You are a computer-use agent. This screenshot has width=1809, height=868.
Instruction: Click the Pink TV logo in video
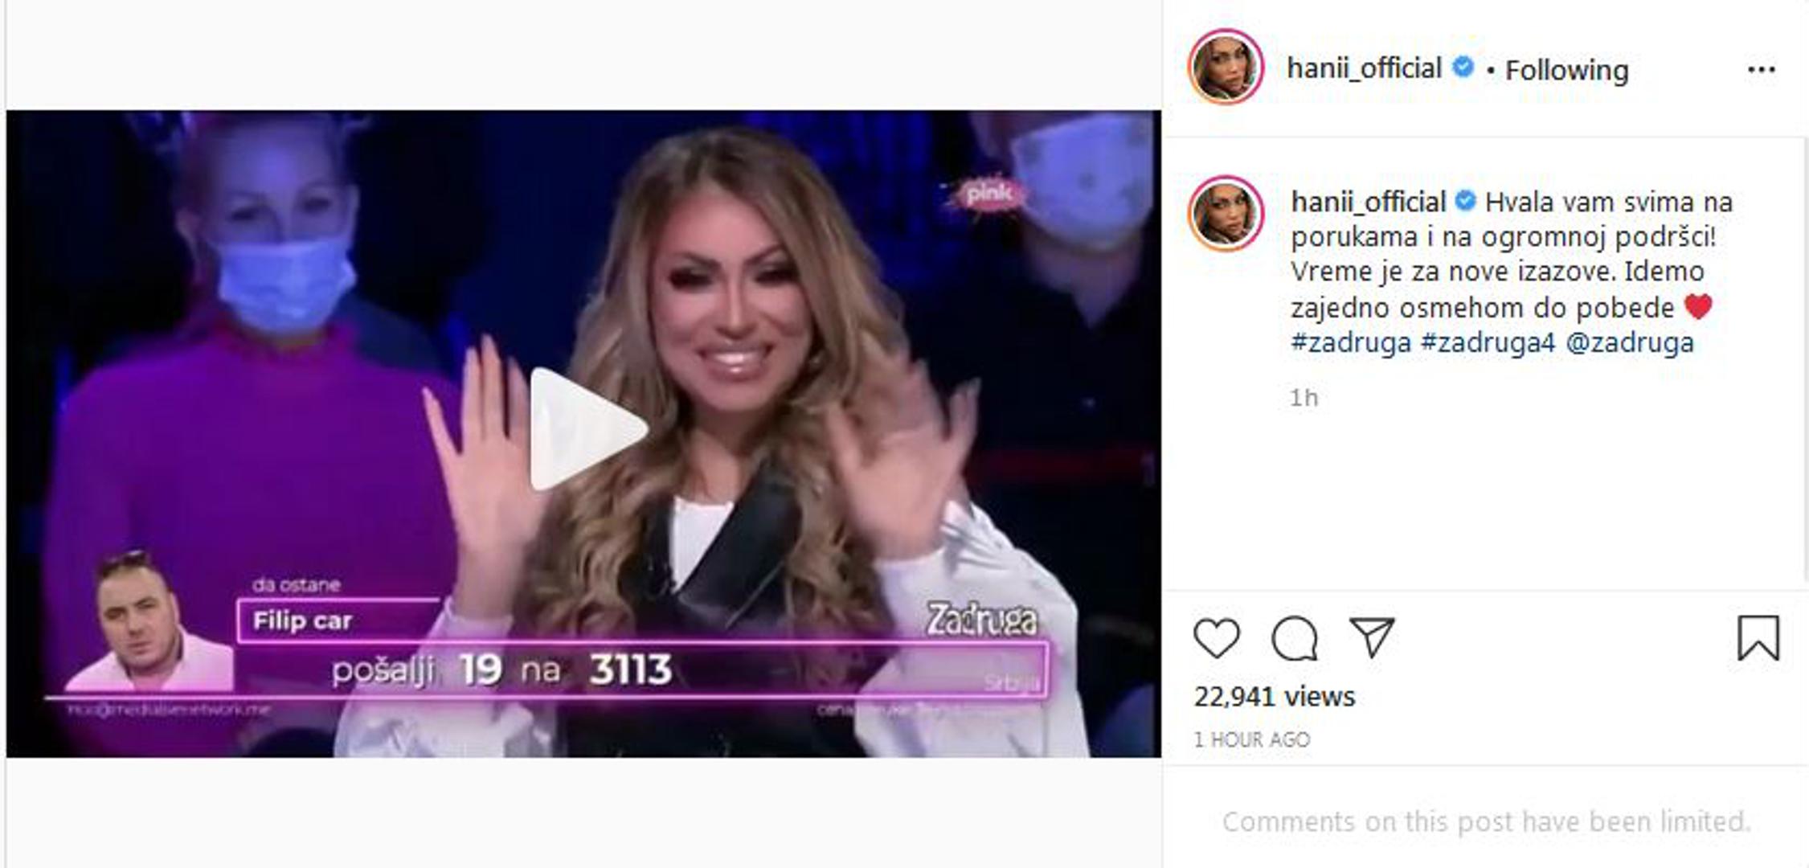pos(988,194)
